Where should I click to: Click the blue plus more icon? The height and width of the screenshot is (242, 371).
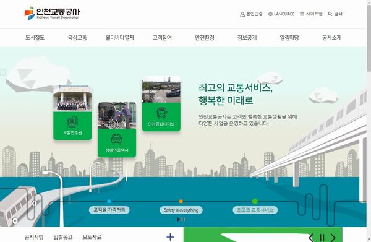(170, 237)
